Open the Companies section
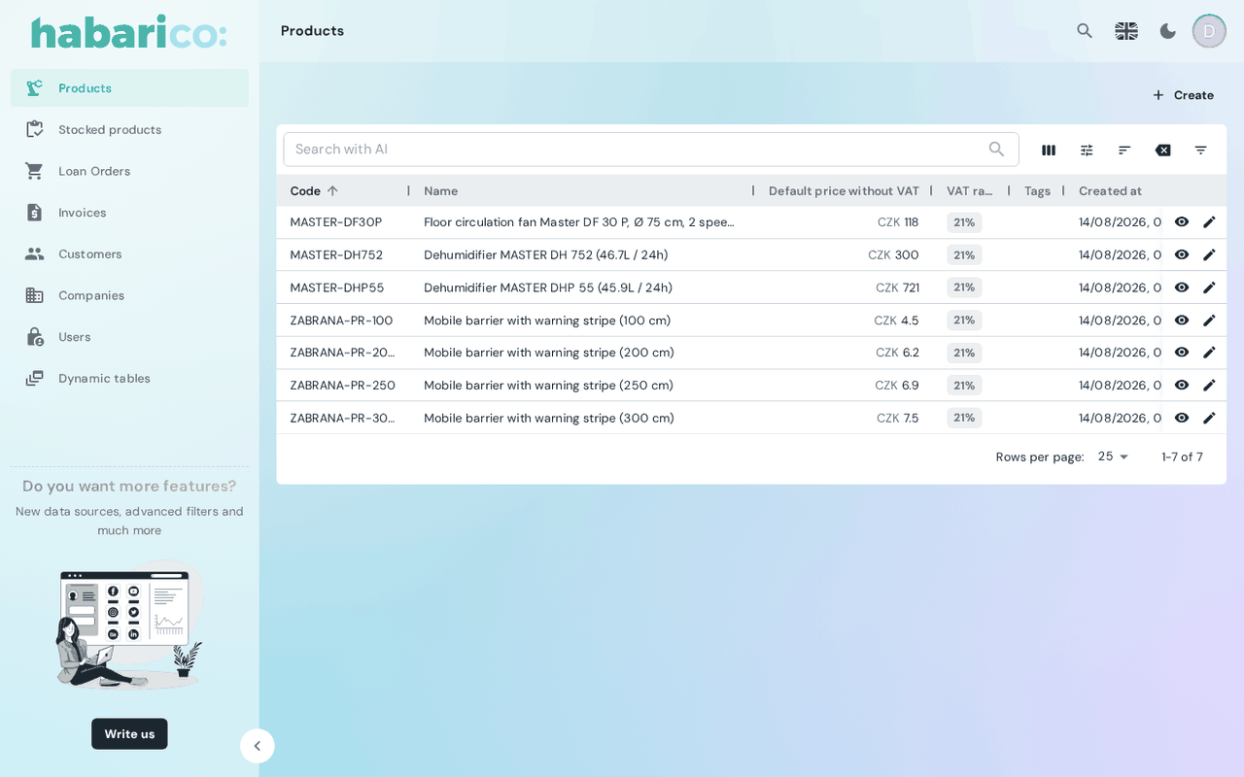The image size is (1244, 777). tap(129, 295)
